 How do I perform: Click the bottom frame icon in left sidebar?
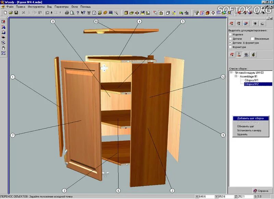[x=3, y=53]
